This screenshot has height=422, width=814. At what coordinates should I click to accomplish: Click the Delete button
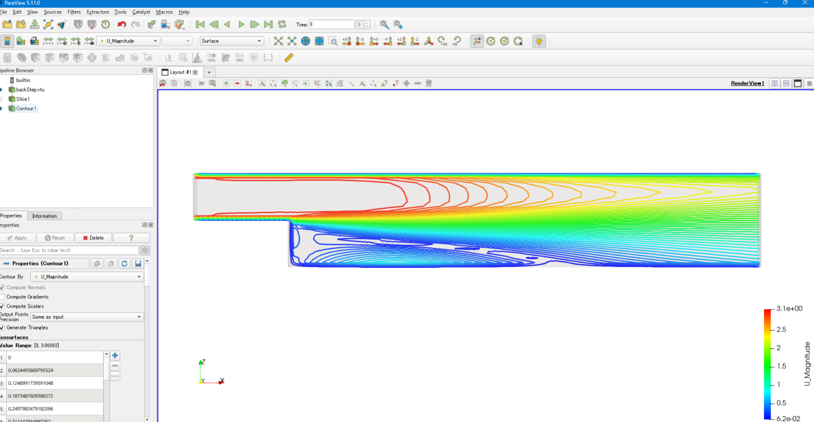point(93,238)
